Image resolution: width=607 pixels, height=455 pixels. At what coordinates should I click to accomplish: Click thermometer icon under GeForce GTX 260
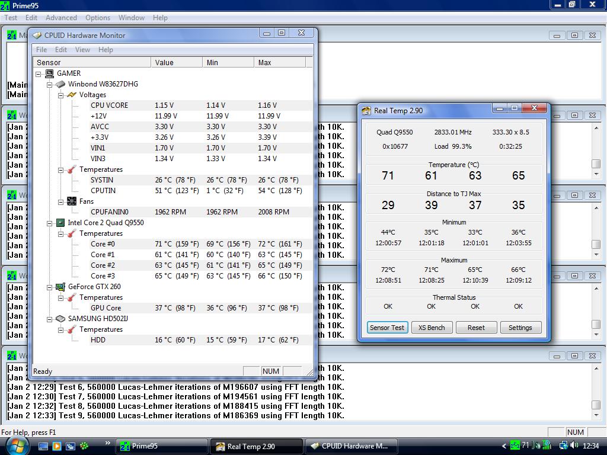click(72, 297)
